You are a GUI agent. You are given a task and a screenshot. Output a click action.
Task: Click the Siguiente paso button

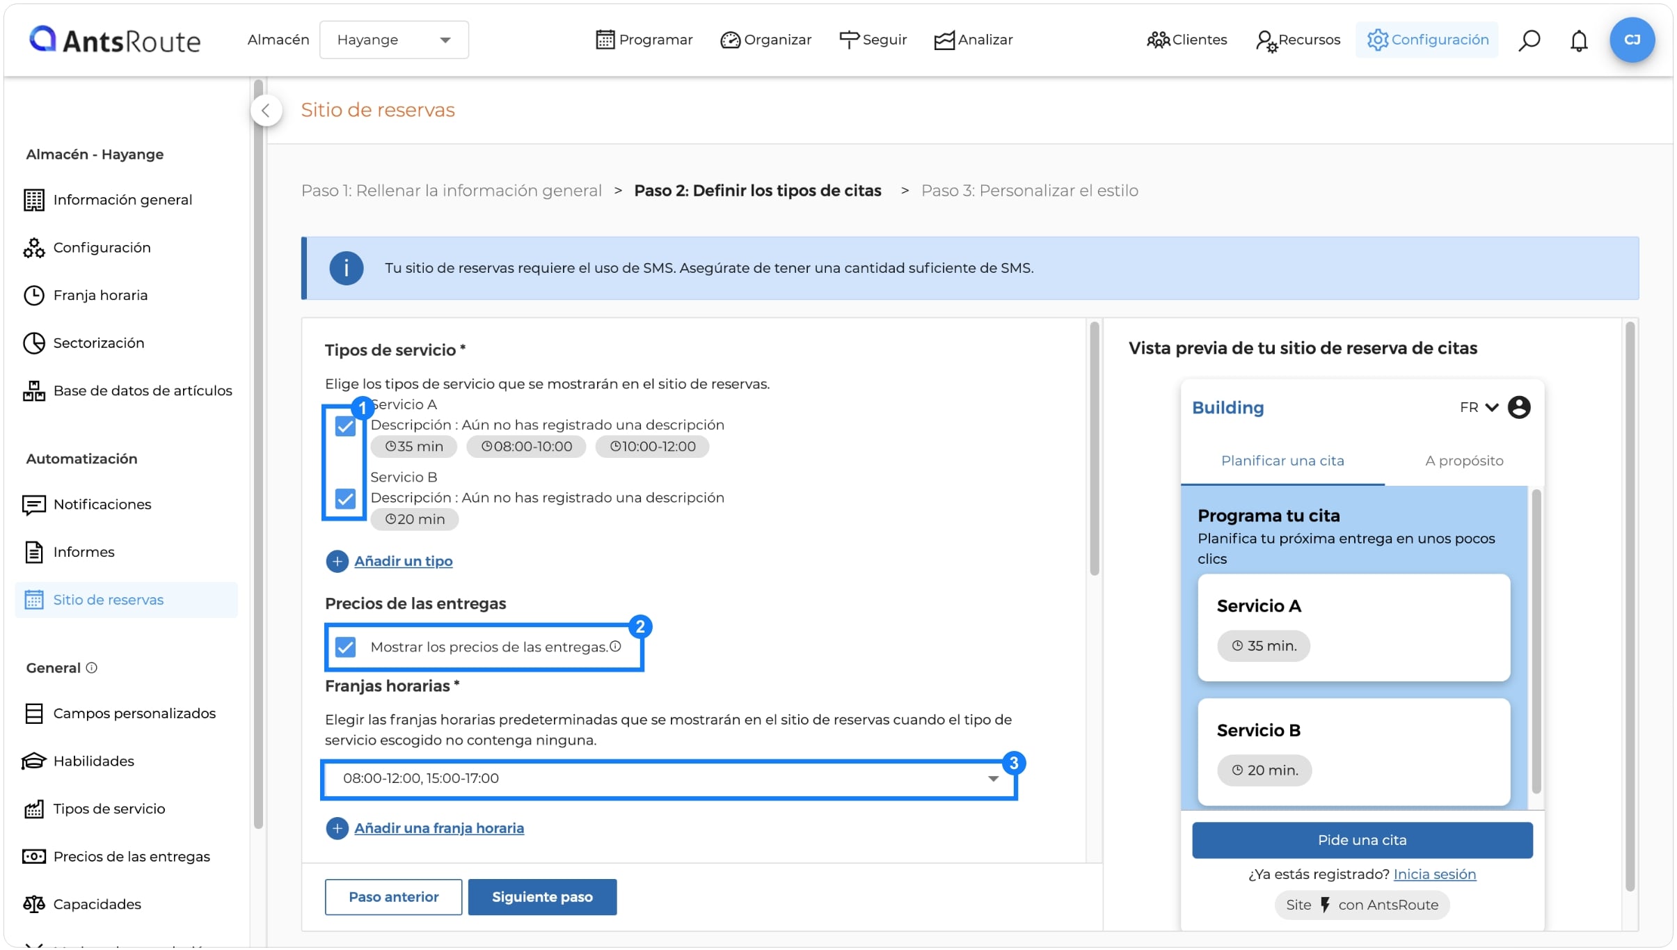click(x=542, y=897)
